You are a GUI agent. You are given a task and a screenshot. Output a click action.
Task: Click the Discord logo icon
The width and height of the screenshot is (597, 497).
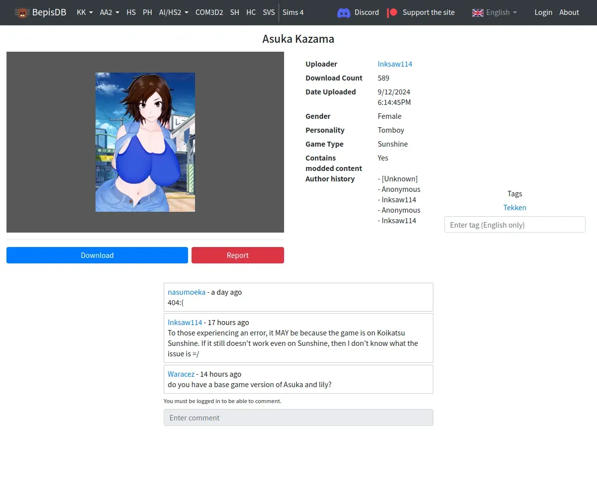coord(344,12)
